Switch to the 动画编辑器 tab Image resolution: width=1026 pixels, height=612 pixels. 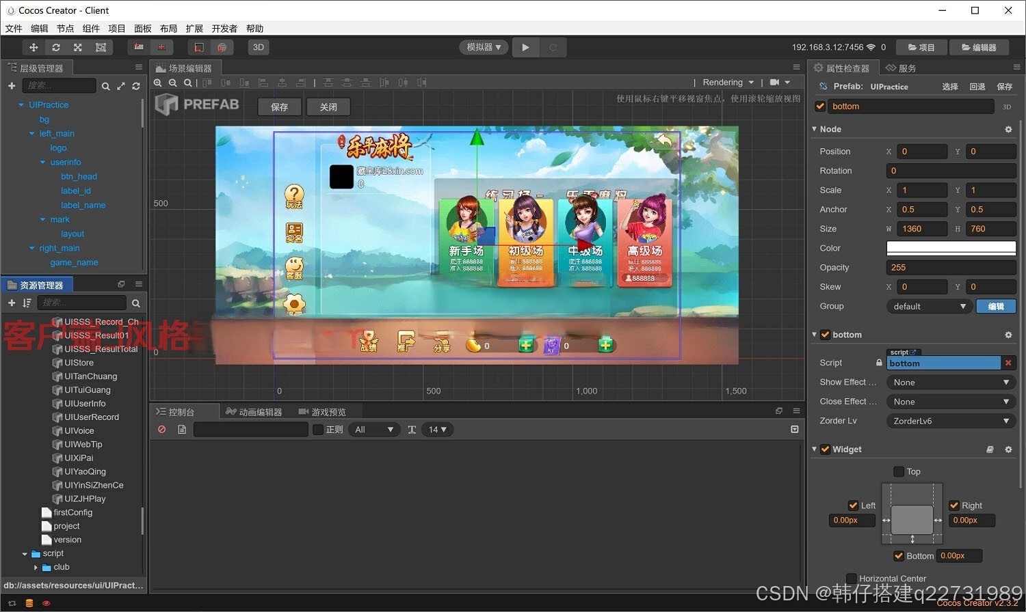[254, 412]
